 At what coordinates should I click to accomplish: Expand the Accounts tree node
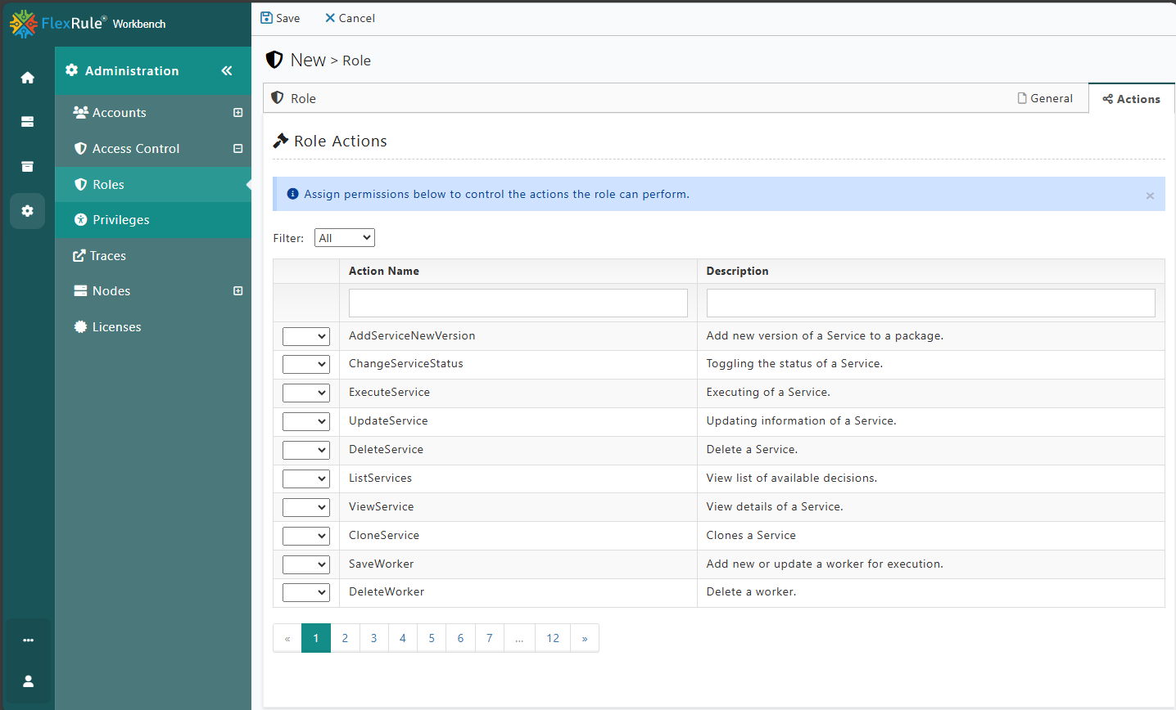tap(238, 113)
